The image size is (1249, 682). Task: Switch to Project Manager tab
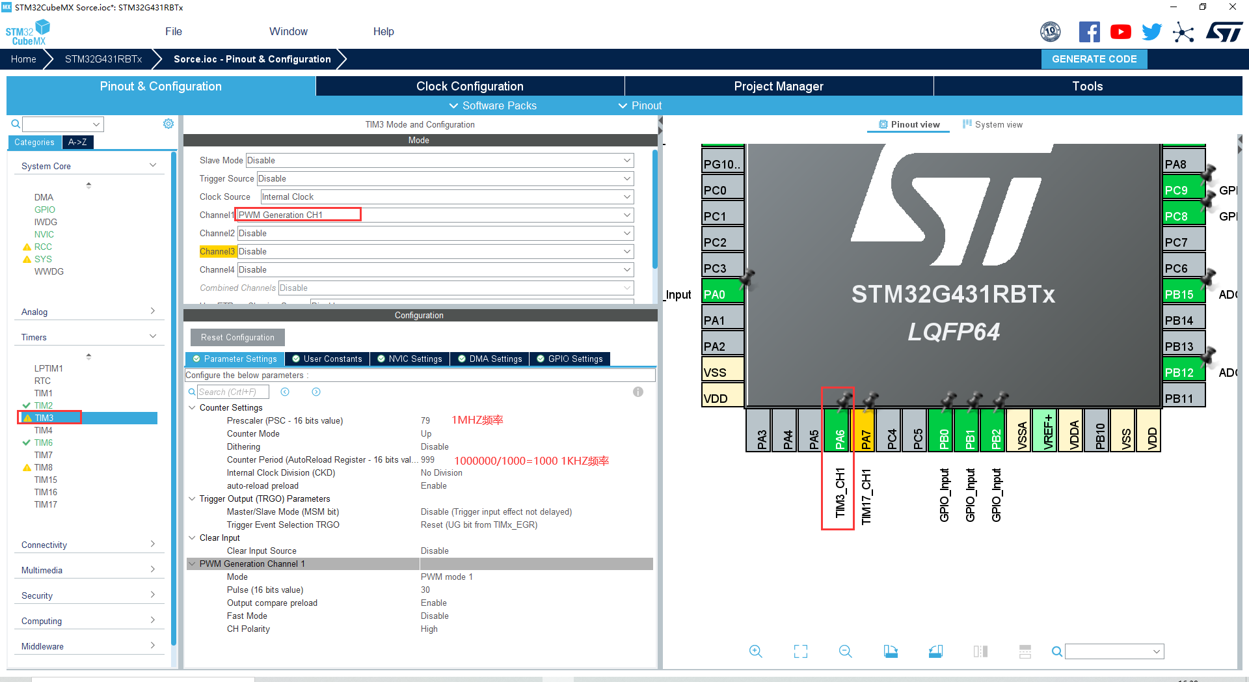coord(779,86)
